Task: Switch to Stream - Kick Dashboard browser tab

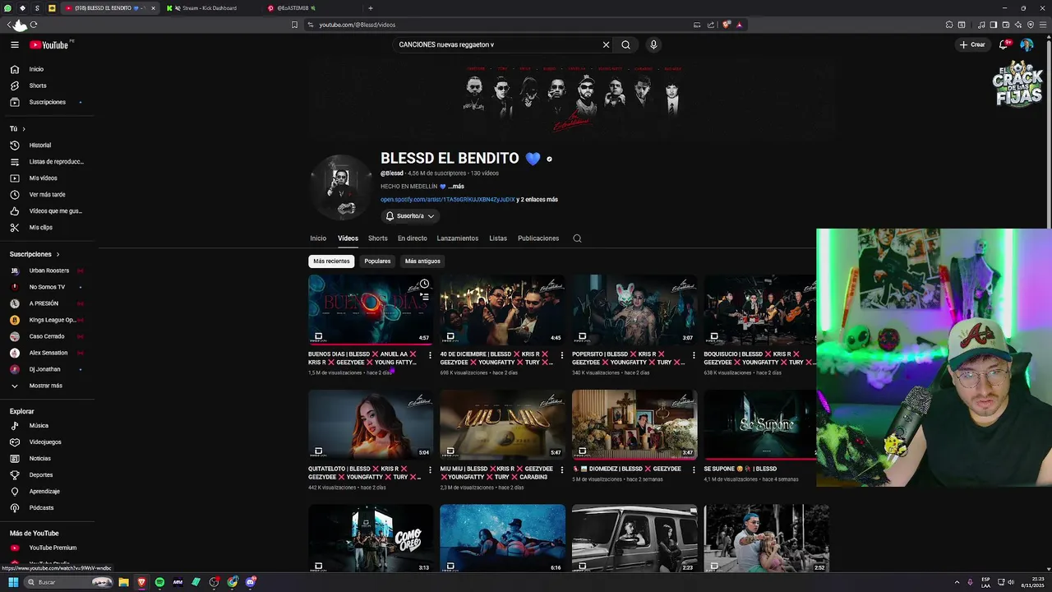Action: pos(210,8)
